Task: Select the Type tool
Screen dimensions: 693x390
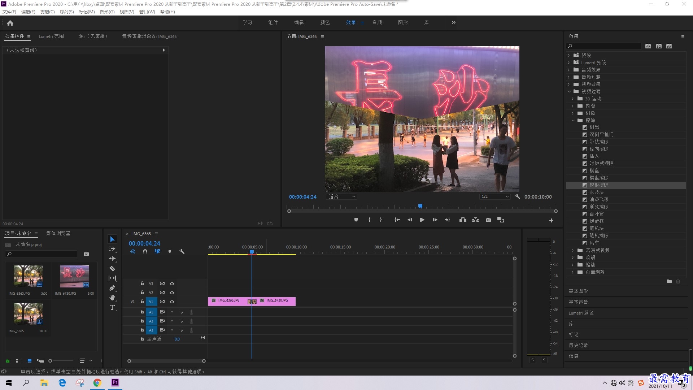Action: [x=112, y=307]
